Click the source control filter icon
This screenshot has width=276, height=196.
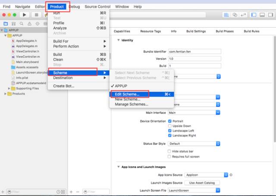point(63,192)
